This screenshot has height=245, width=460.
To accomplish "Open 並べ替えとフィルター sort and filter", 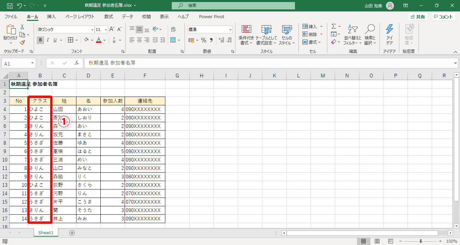I will coord(352,35).
